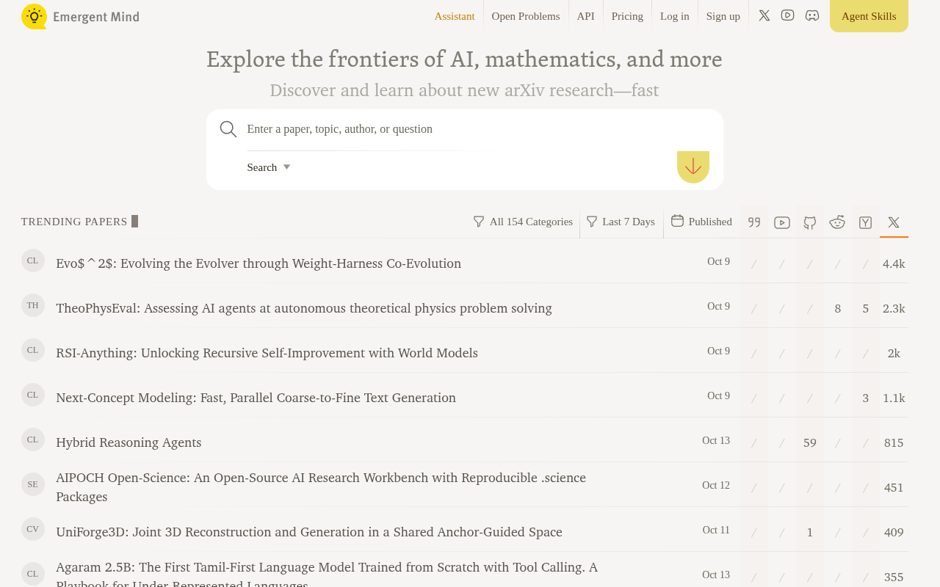Sort papers by GitHub stars column
940x587 pixels.
[x=810, y=222]
